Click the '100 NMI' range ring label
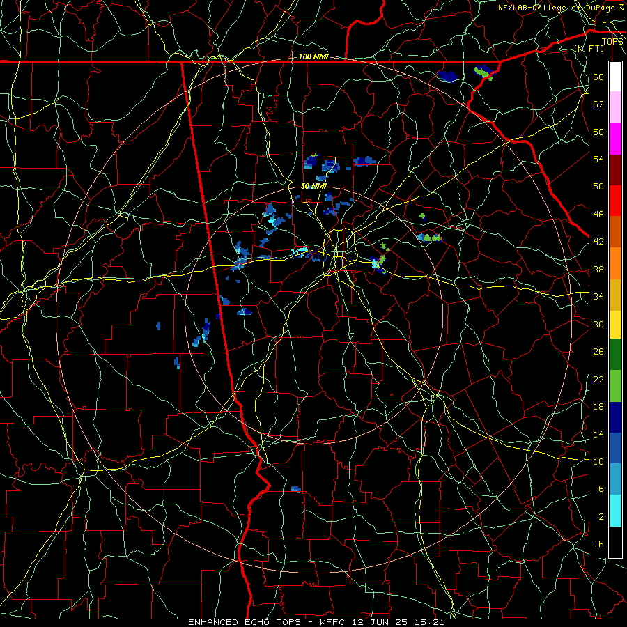627x627 pixels. pyautogui.click(x=313, y=57)
